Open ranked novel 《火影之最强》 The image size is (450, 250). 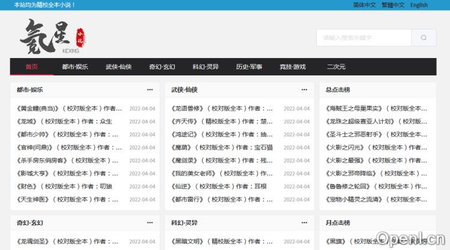point(376,160)
